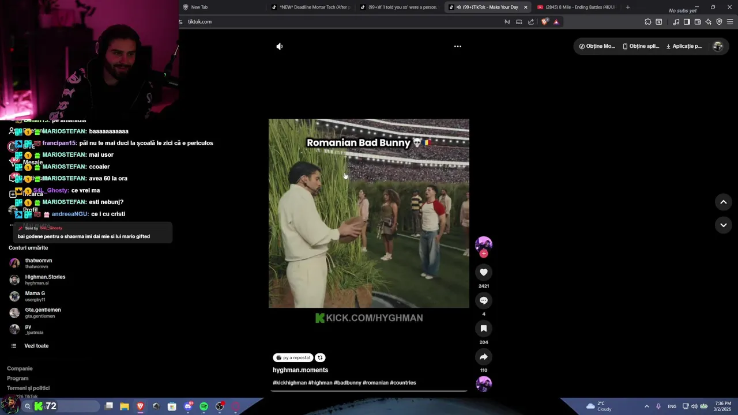Screen dimensions: 738x415
Task: Show hidden tray icons chevron
Action: 646,406
